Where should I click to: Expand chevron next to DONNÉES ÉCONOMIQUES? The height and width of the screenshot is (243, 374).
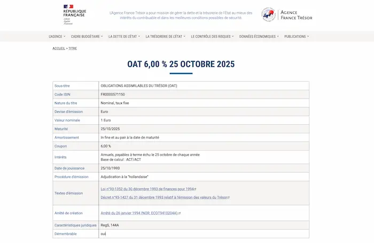pos(278,36)
